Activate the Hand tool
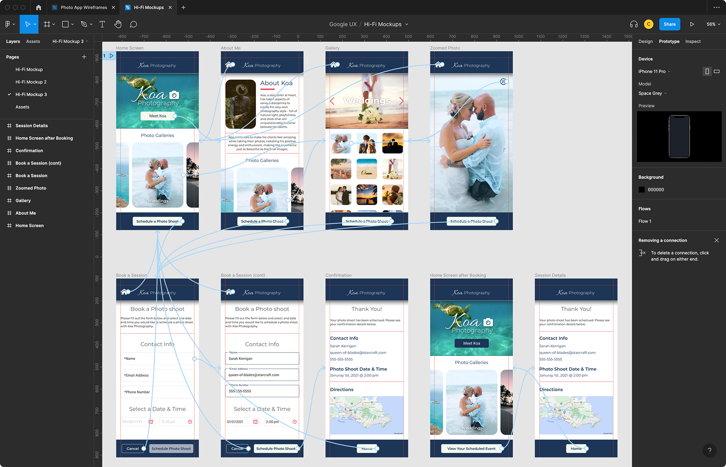726x467 pixels. [x=118, y=24]
